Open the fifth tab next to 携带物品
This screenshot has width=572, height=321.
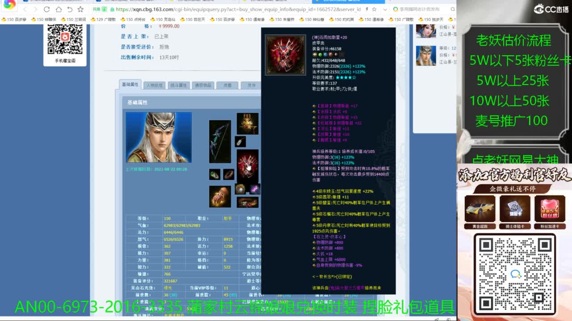pos(227,85)
